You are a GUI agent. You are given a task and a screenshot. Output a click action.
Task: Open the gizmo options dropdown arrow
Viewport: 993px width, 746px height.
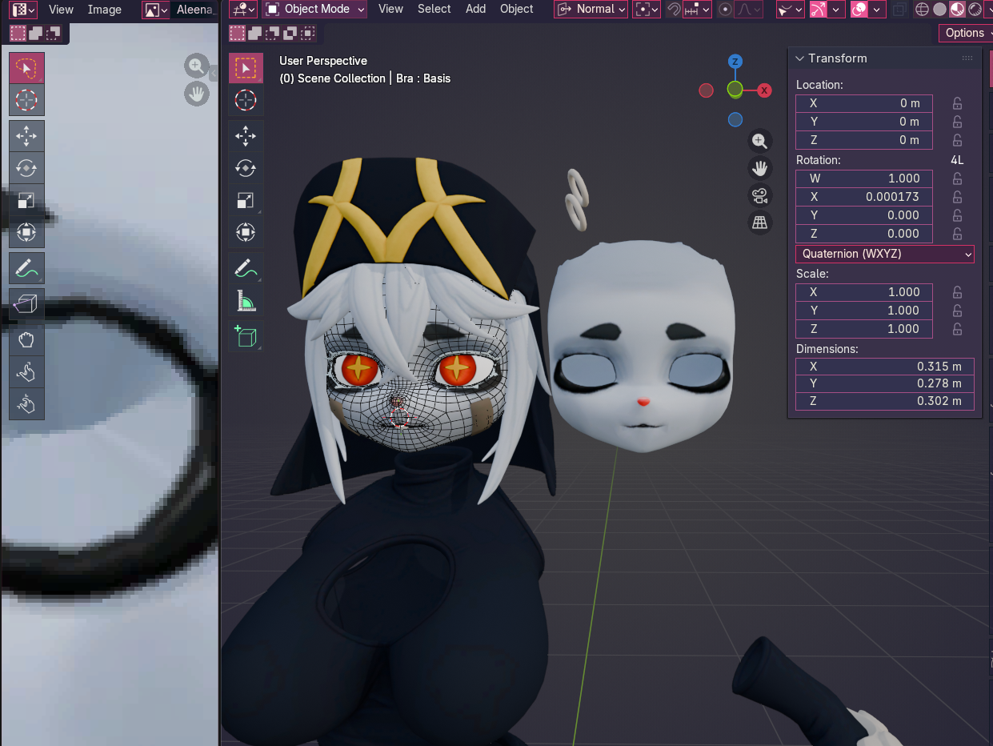tap(836, 10)
